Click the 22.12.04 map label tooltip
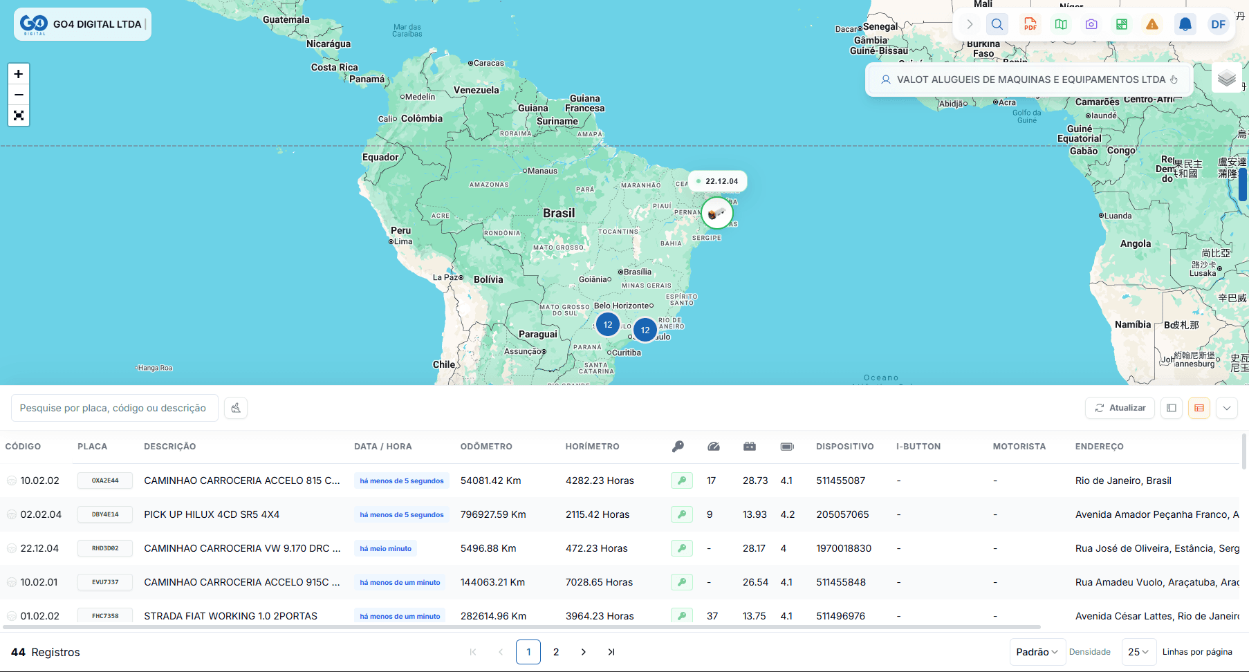 click(717, 181)
